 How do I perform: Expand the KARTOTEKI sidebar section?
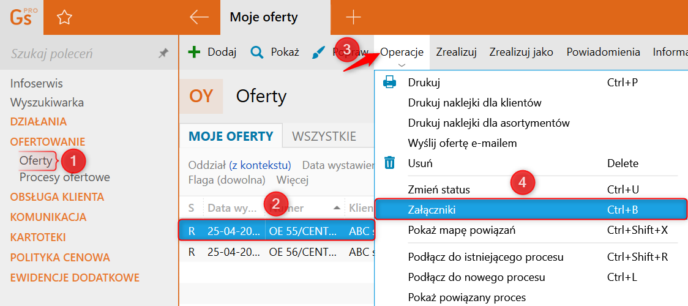pyautogui.click(x=38, y=237)
